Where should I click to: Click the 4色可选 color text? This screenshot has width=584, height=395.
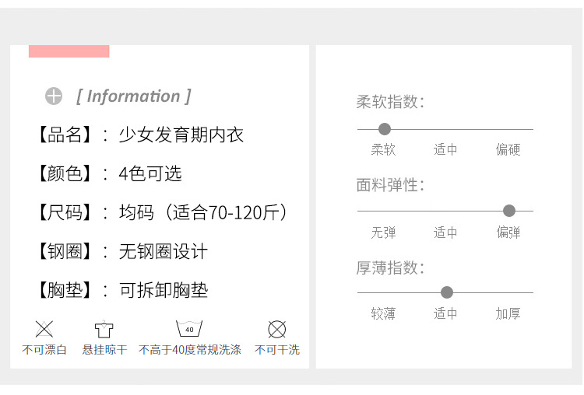[x=150, y=174]
